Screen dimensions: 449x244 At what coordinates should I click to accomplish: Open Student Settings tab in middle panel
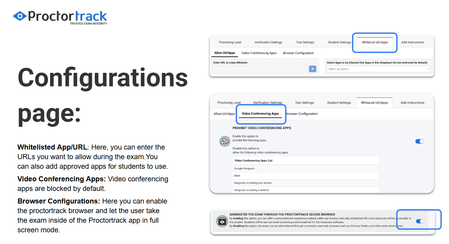pyautogui.click(x=339, y=103)
